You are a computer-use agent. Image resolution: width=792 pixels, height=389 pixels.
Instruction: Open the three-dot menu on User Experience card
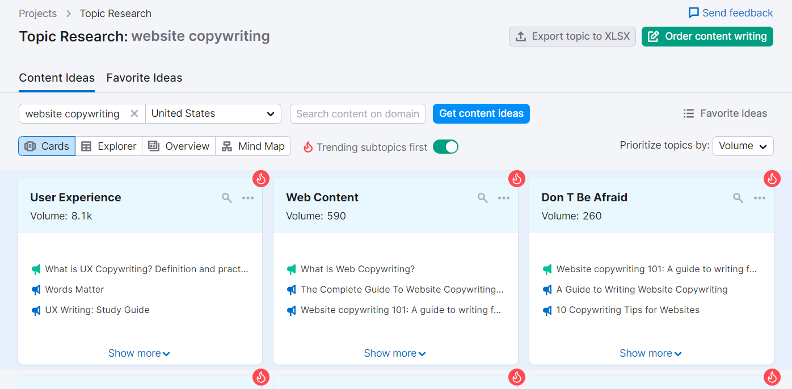(x=248, y=198)
